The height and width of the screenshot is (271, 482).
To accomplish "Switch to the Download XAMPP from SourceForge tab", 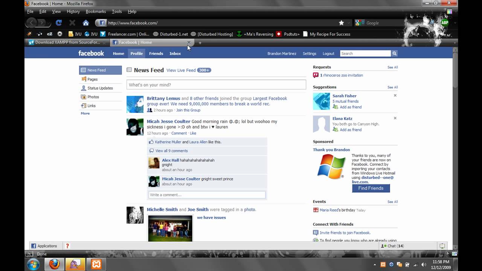I will coord(68,43).
